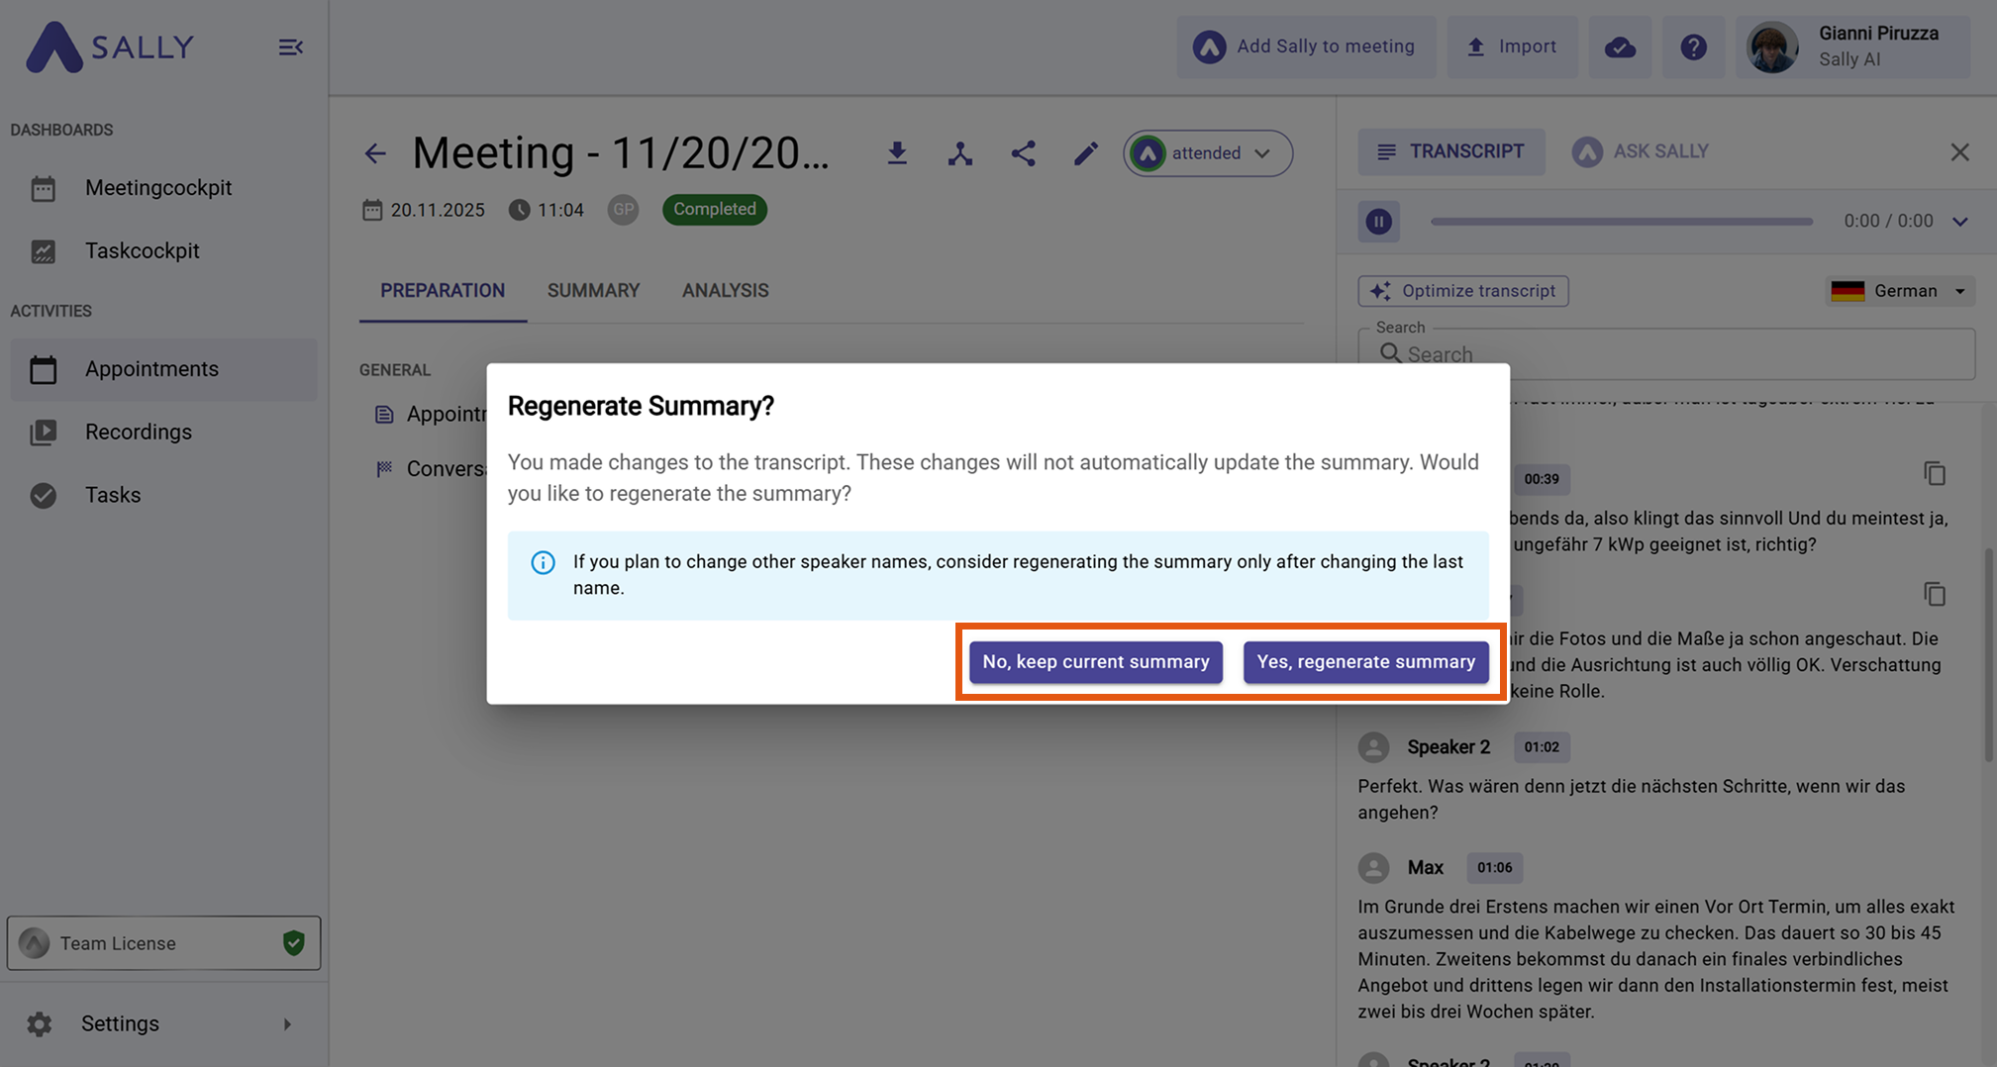Expand the Settings submenu
The height and width of the screenshot is (1067, 1997).
pos(287,1023)
